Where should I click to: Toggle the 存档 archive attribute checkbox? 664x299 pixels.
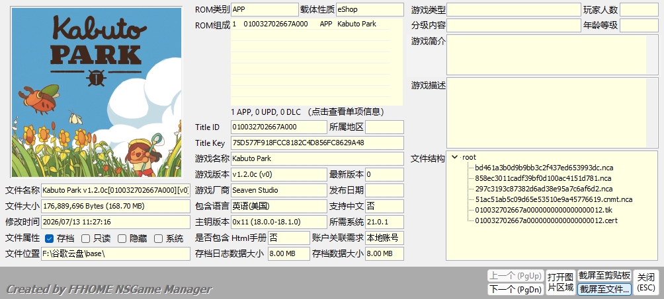click(49, 238)
